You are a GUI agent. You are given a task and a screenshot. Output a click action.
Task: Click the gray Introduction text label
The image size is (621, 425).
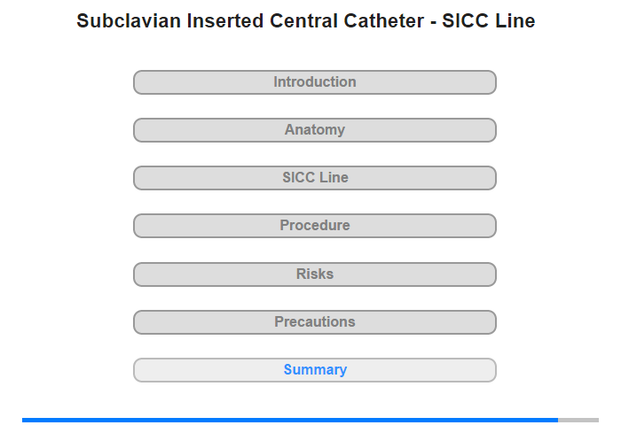315,81
